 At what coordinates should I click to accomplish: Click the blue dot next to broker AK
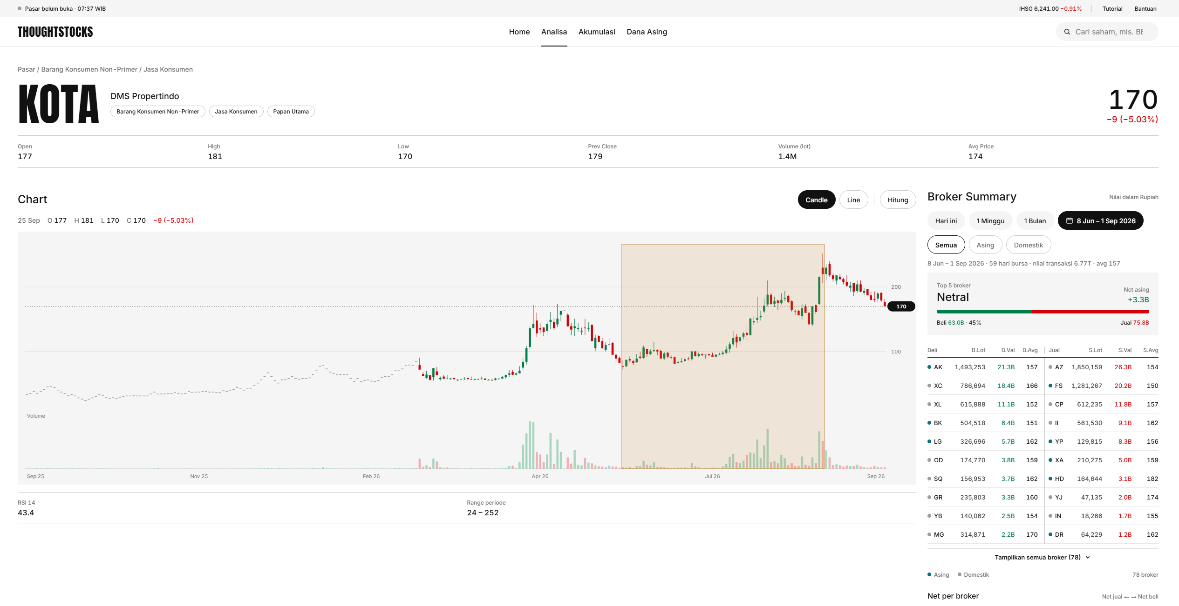pos(929,367)
